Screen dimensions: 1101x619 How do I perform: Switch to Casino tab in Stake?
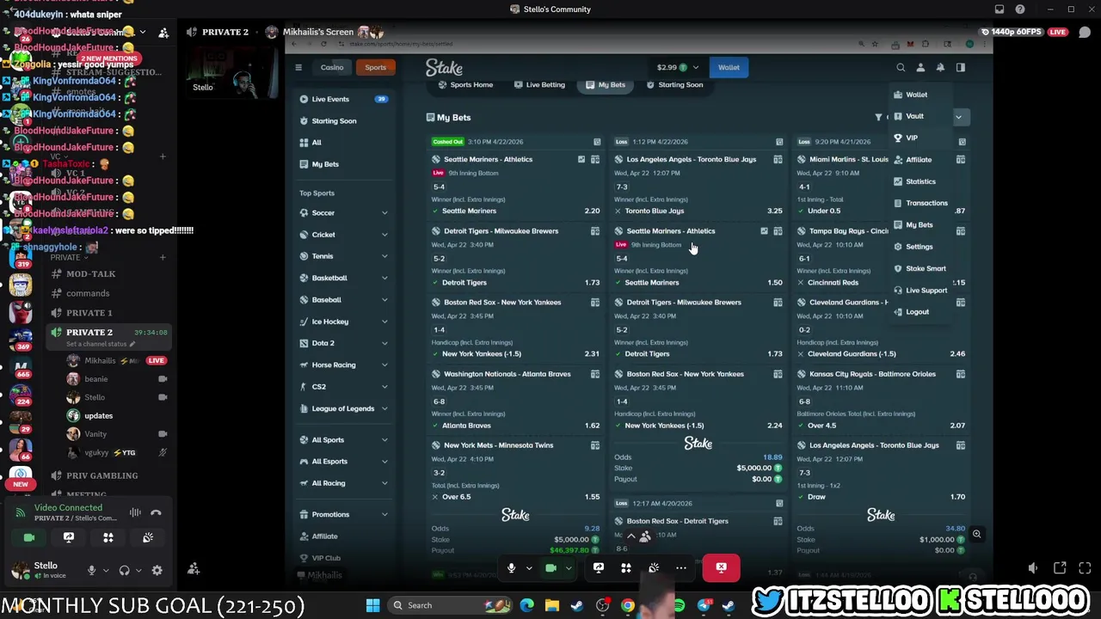[332, 67]
